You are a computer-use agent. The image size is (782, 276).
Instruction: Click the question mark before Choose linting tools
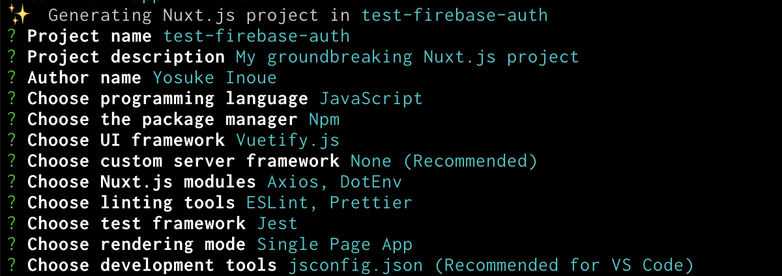point(11,202)
